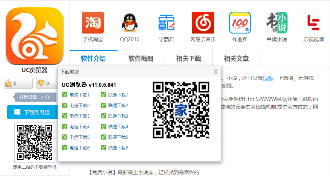
Task: Click the 联通下载3 link
Action: pos(118,116)
